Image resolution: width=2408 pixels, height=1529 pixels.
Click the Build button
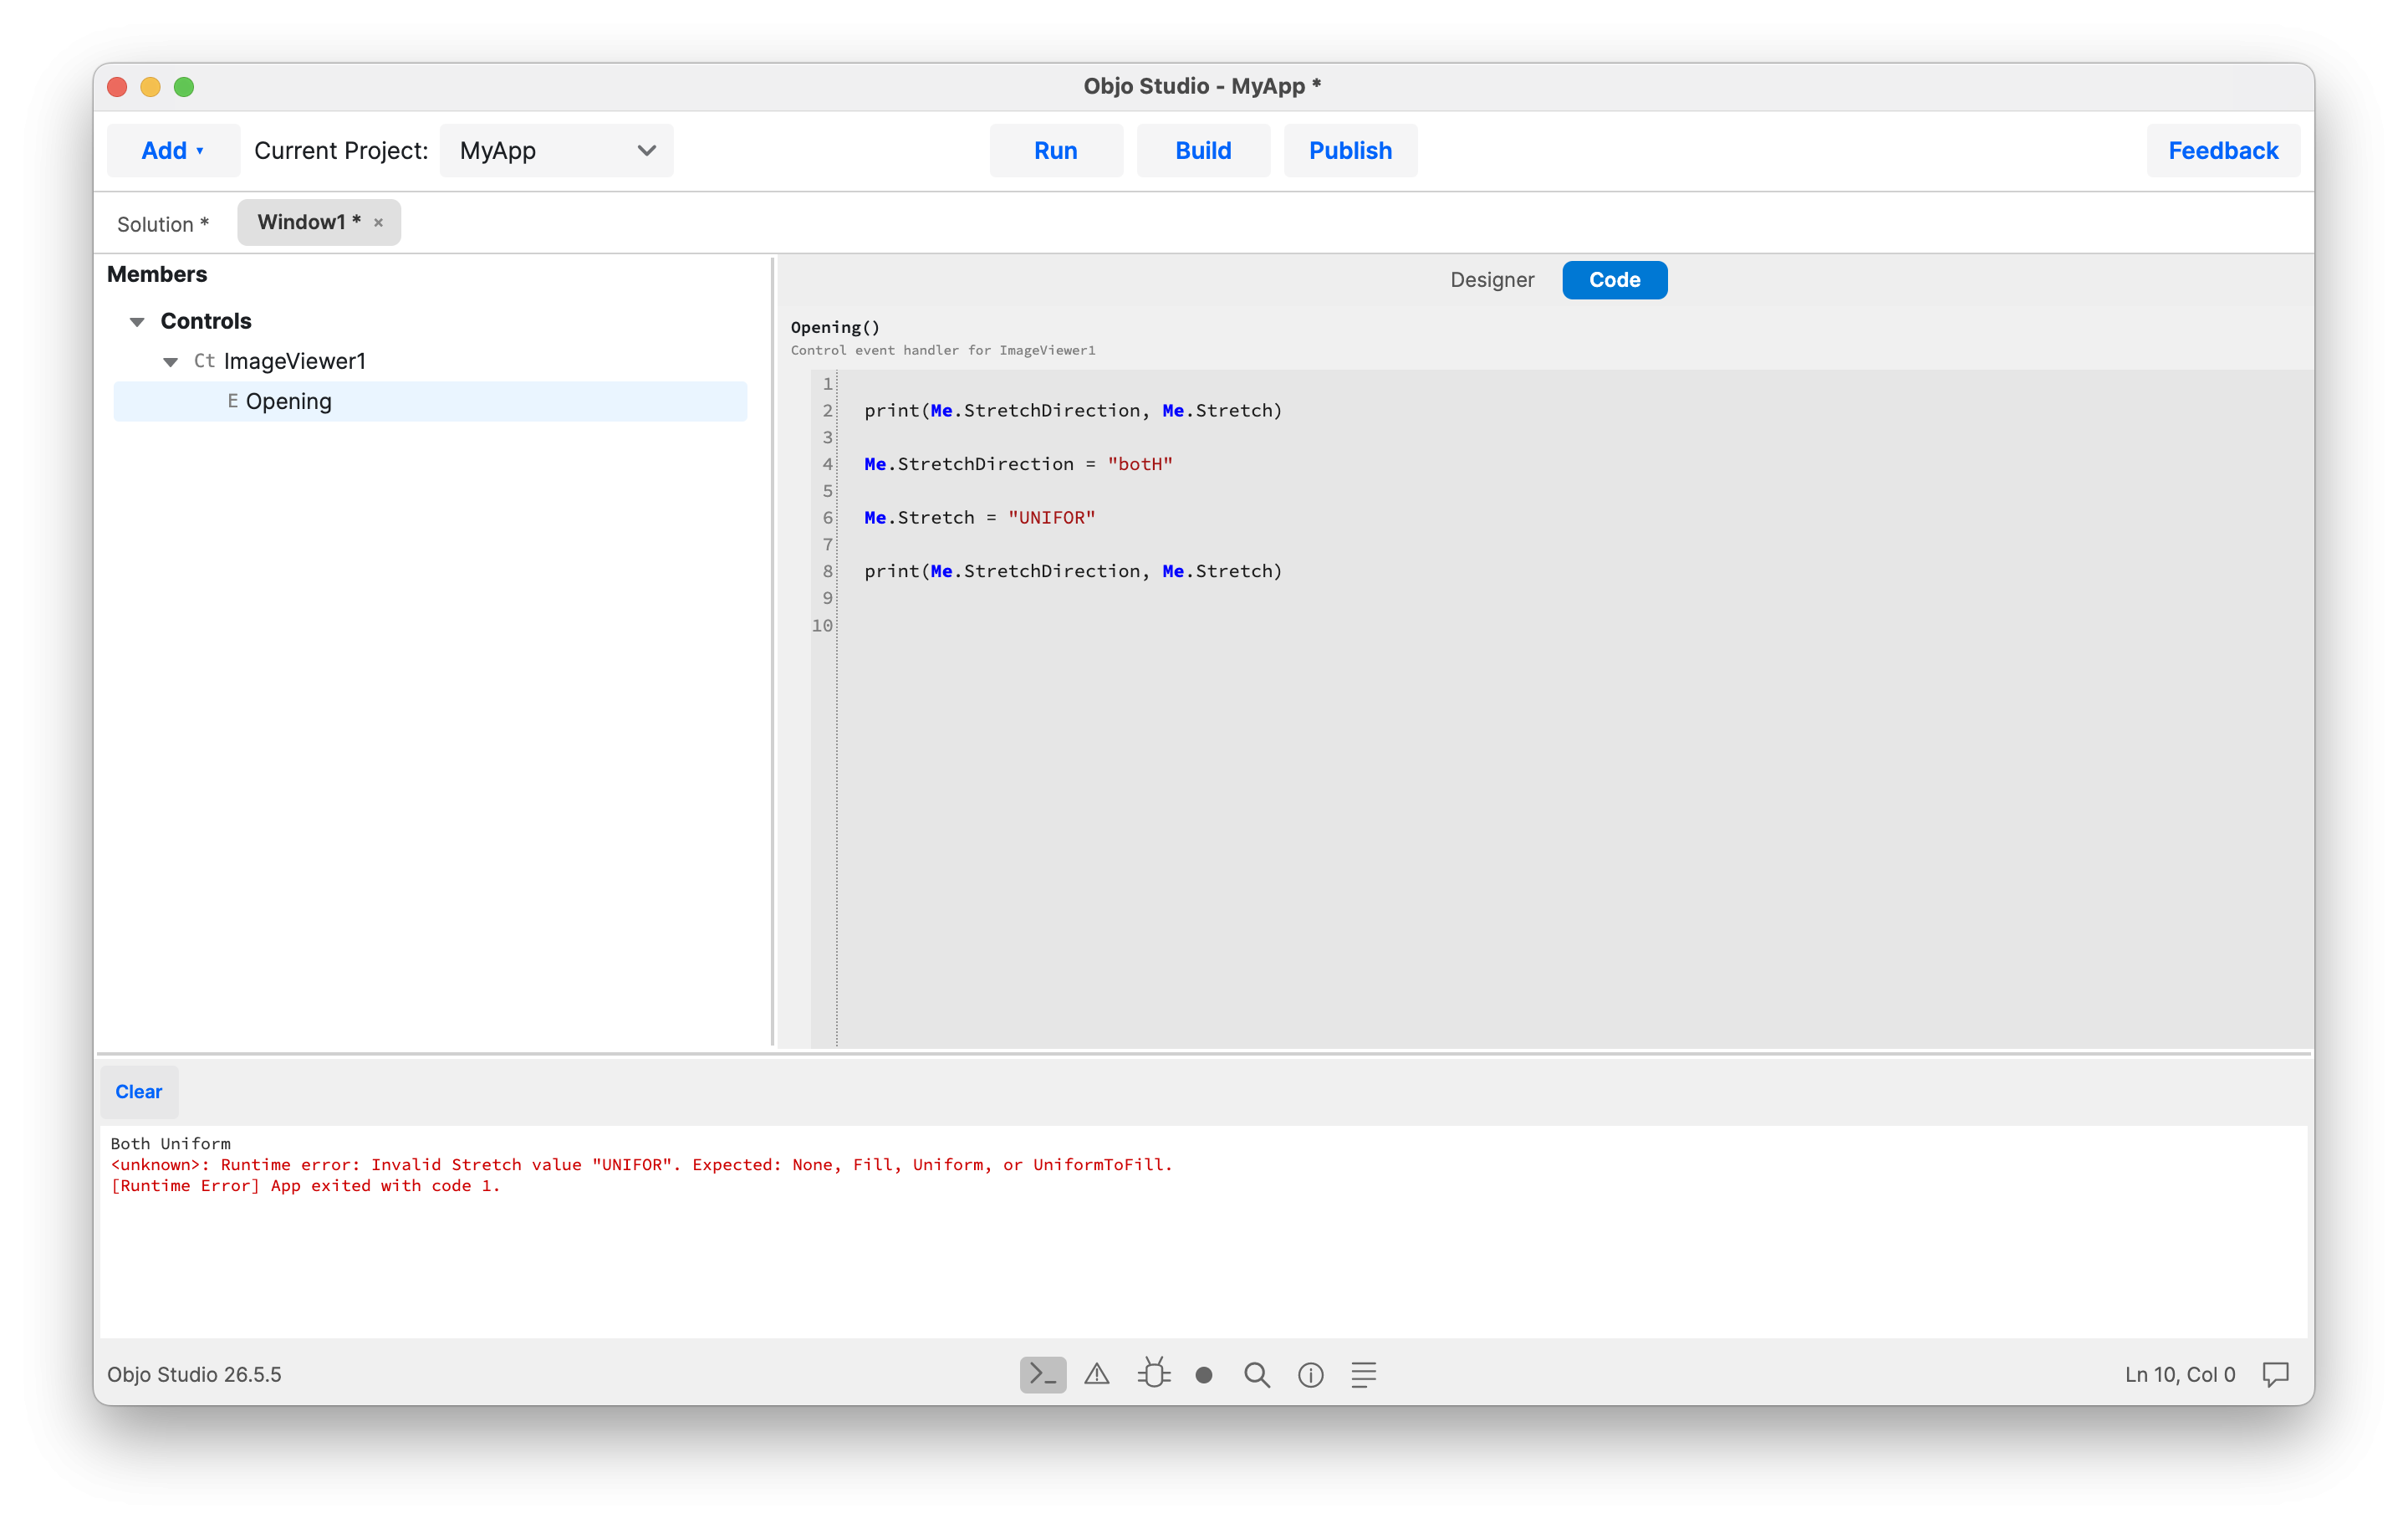click(x=1203, y=150)
